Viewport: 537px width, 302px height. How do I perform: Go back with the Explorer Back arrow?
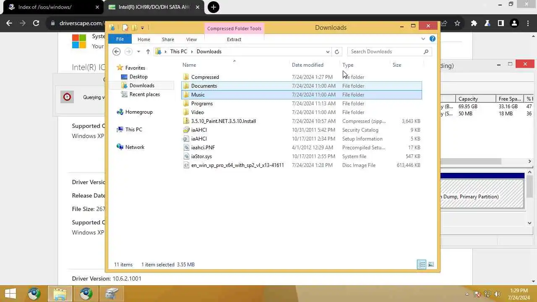point(117,52)
